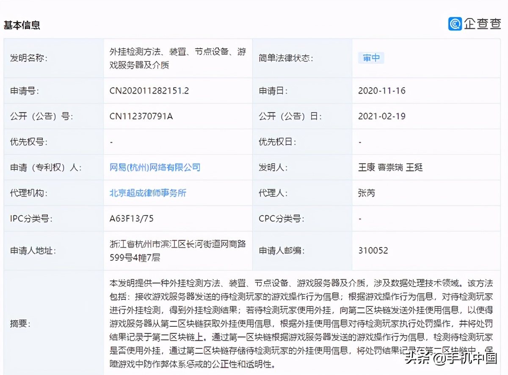508x375 pixels.
Task: Click the blue highlighted 审中 swatch
Action: pos(371,58)
